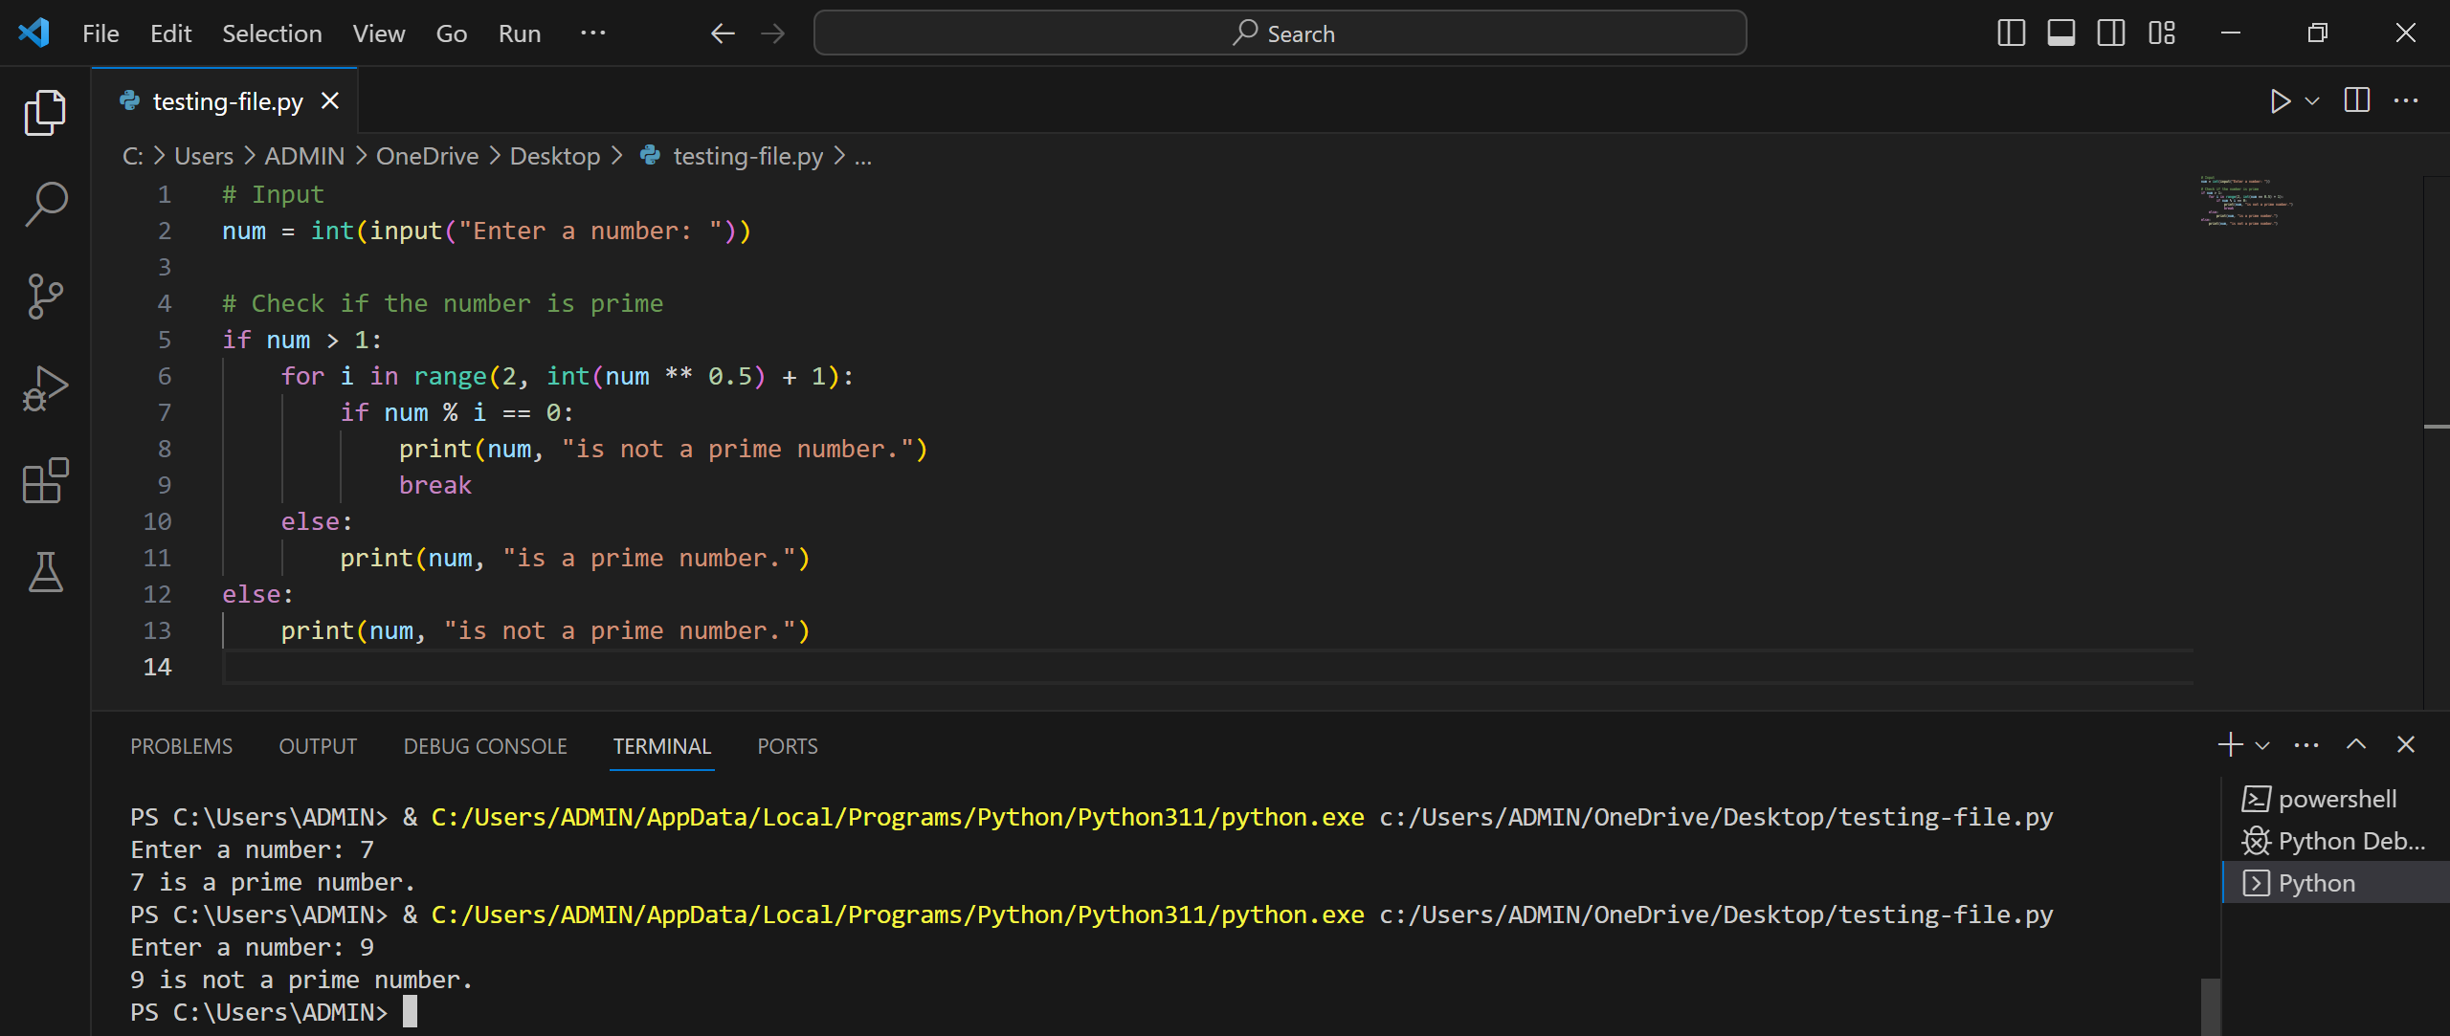This screenshot has height=1036, width=2450.
Task: Open the Source Control view
Action: pyautogui.click(x=45, y=297)
